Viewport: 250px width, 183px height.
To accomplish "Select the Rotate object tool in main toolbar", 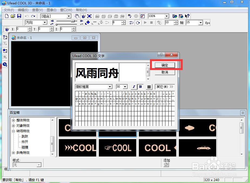I will (x=83, y=16).
